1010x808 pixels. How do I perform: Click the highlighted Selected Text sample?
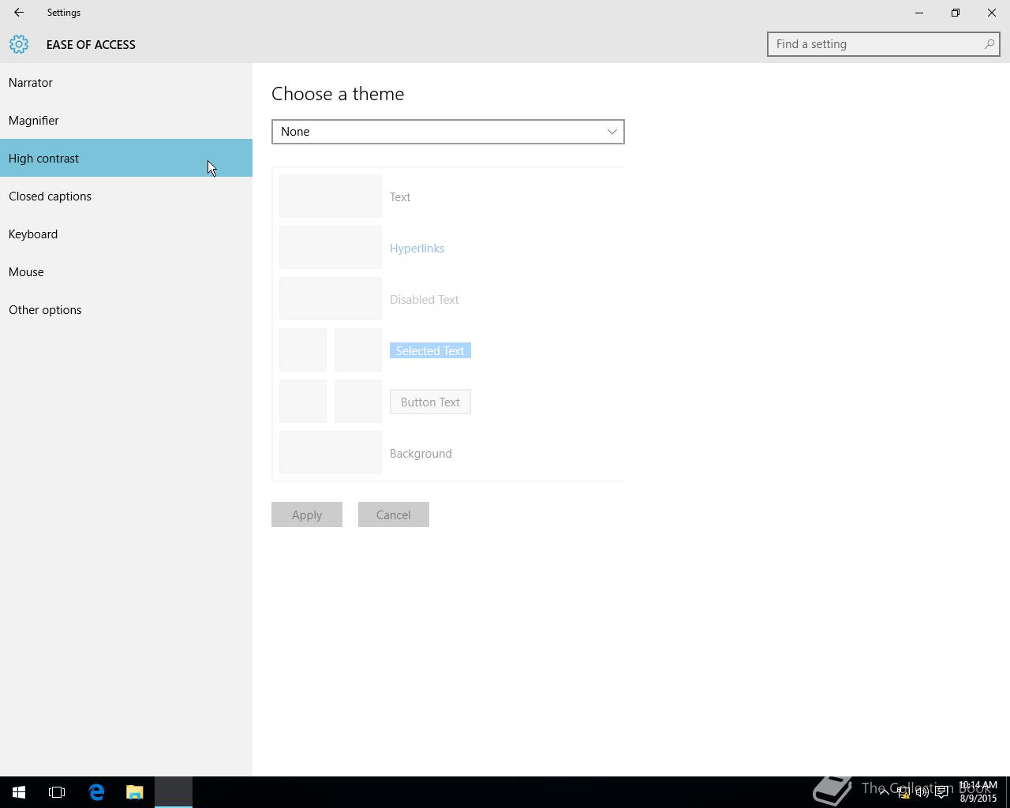[x=430, y=350]
